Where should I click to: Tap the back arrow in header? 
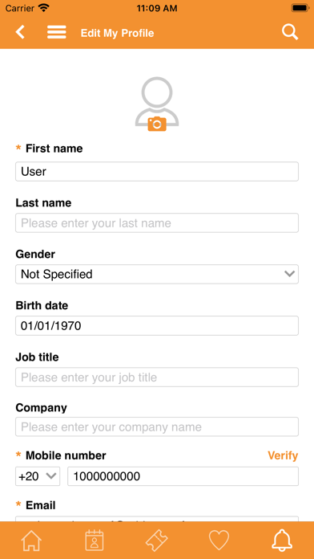(20, 32)
